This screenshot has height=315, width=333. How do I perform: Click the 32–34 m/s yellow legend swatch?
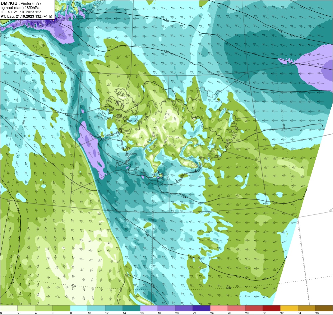(x=289, y=308)
